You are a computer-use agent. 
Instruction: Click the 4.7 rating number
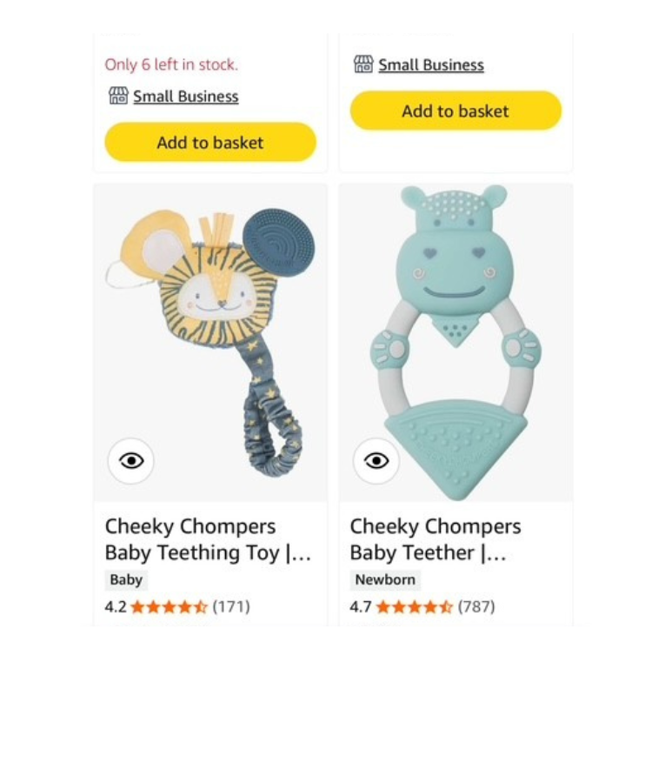click(x=361, y=607)
